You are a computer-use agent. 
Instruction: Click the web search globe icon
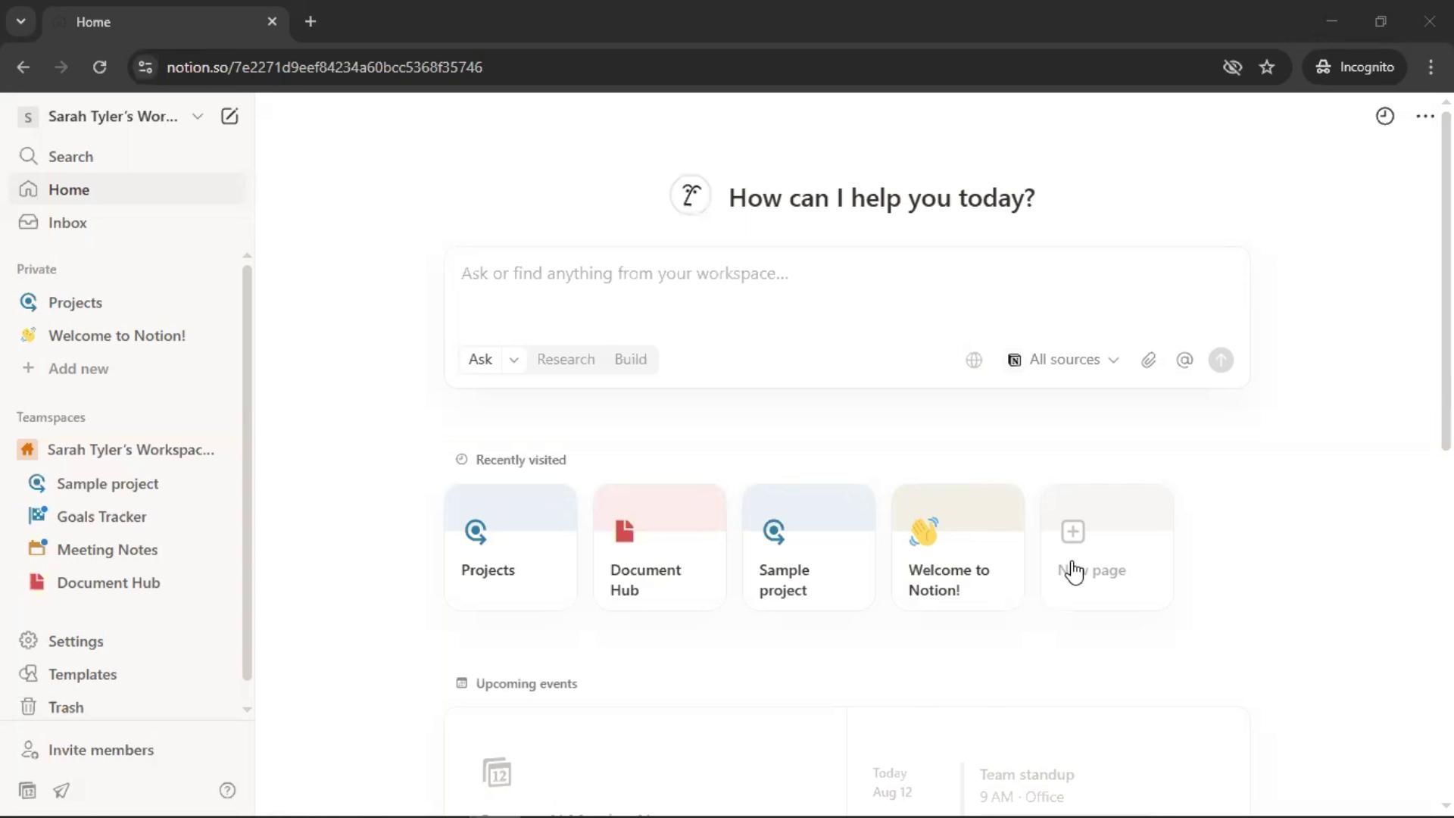974,360
